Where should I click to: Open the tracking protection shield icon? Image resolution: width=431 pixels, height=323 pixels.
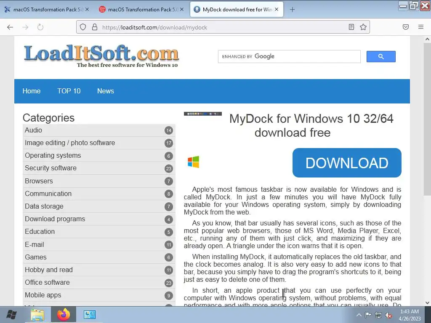click(x=83, y=27)
